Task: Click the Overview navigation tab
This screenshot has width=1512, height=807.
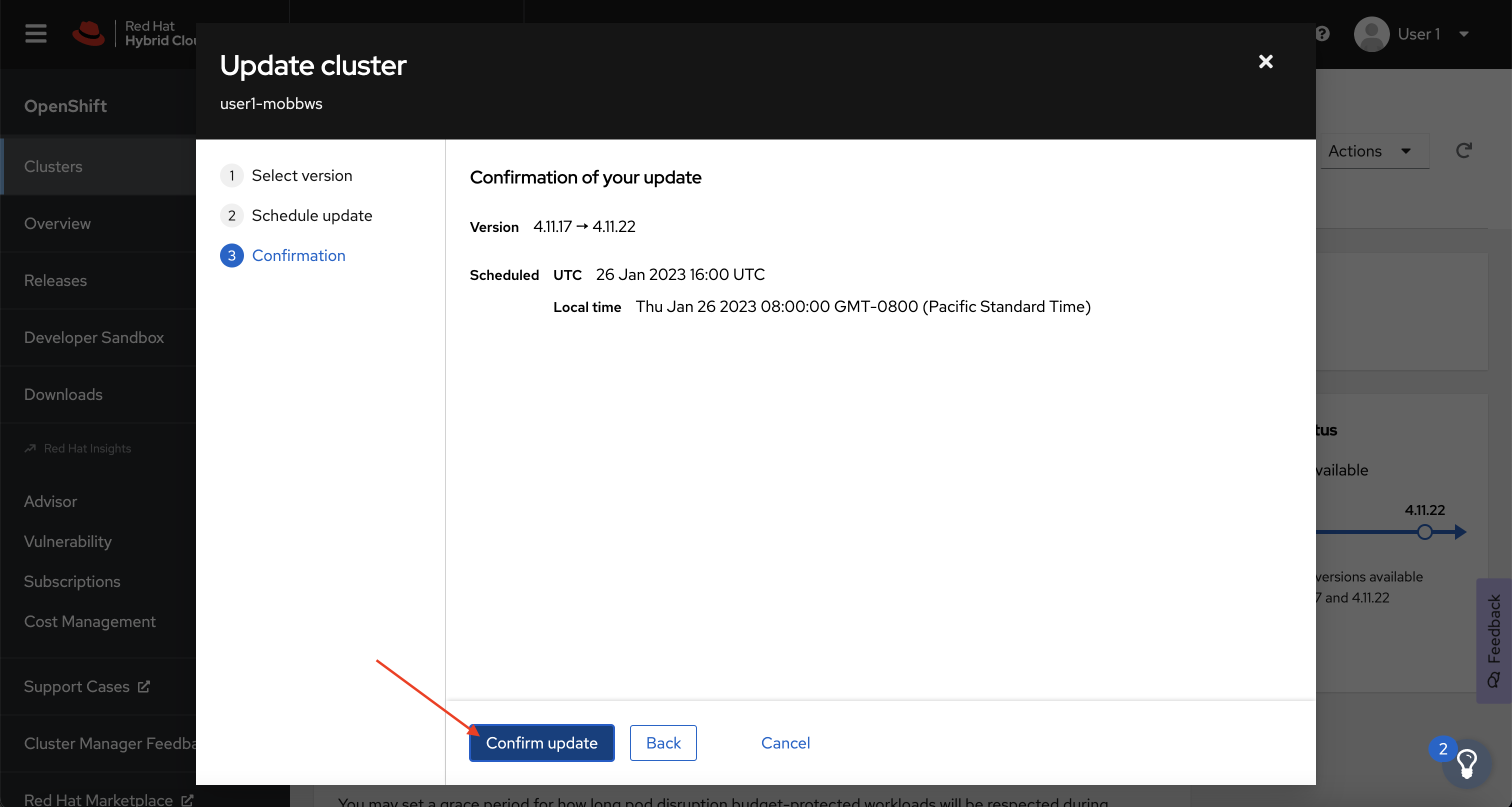Action: 57,223
